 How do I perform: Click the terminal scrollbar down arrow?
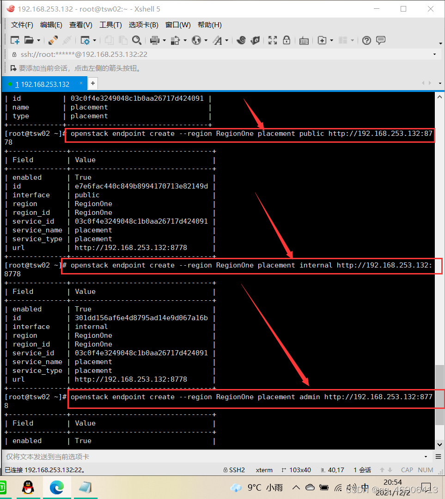439,444
